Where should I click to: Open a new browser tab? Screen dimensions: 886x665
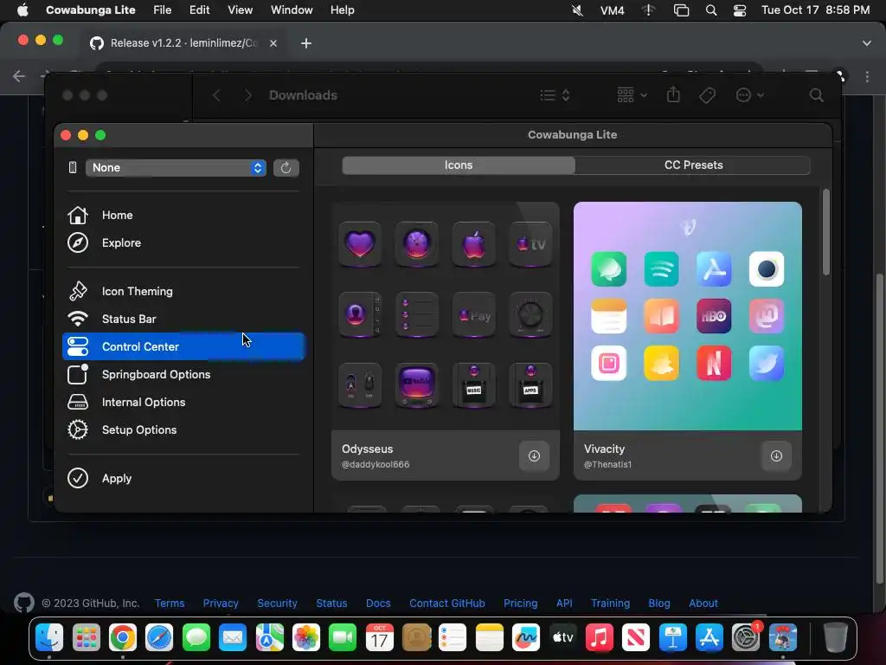[306, 43]
